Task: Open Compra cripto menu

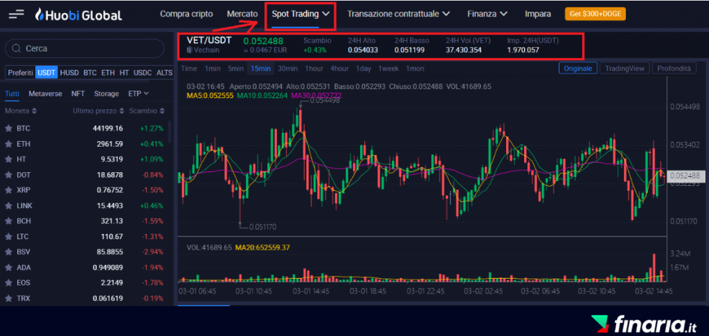Action: [186, 14]
